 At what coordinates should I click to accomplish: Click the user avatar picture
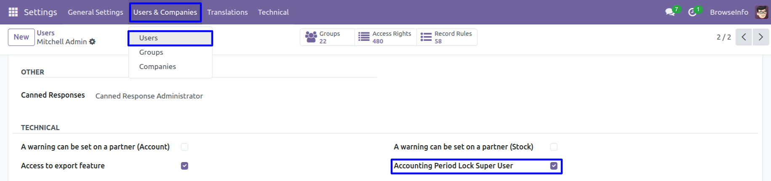[x=761, y=12]
